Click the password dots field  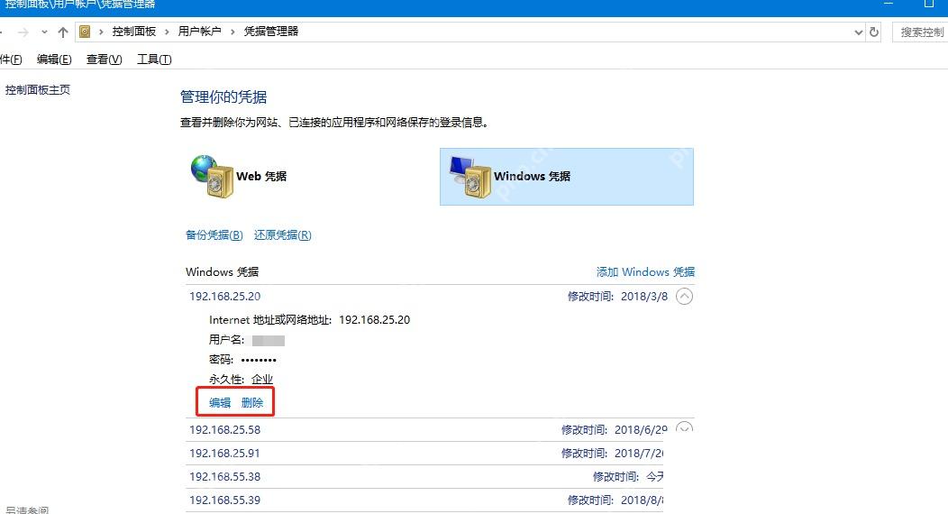point(259,360)
